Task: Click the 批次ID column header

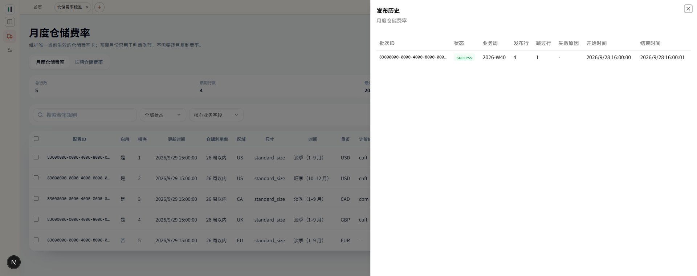Action: click(387, 43)
